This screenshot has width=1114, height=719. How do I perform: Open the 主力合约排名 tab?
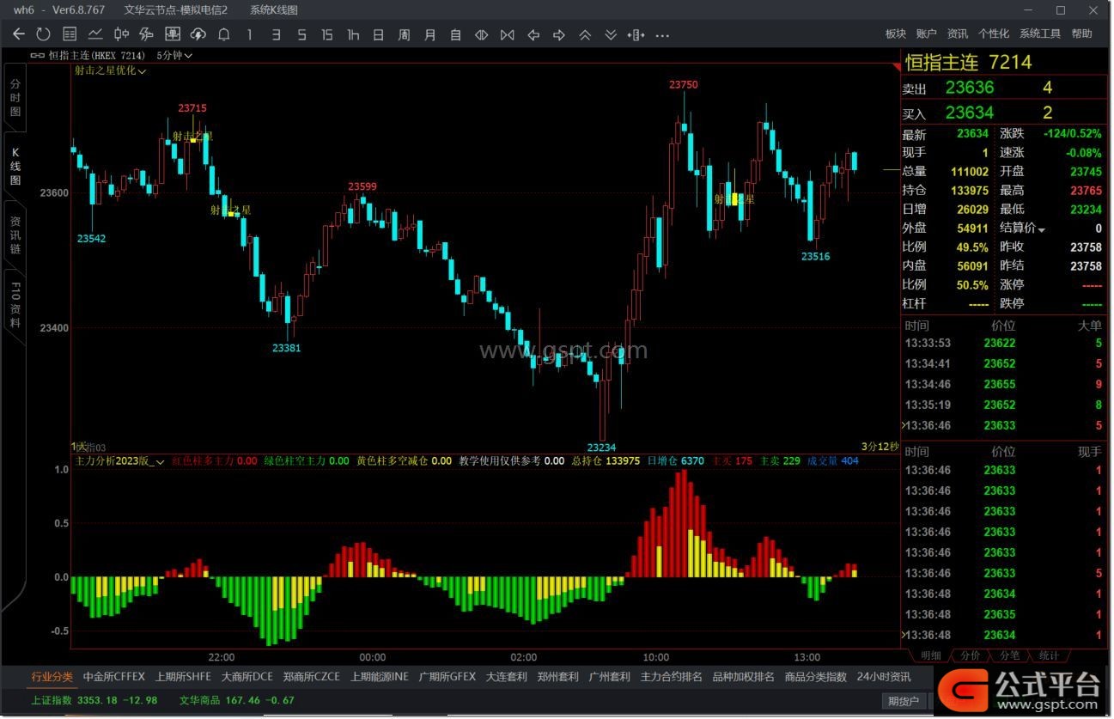[672, 677]
